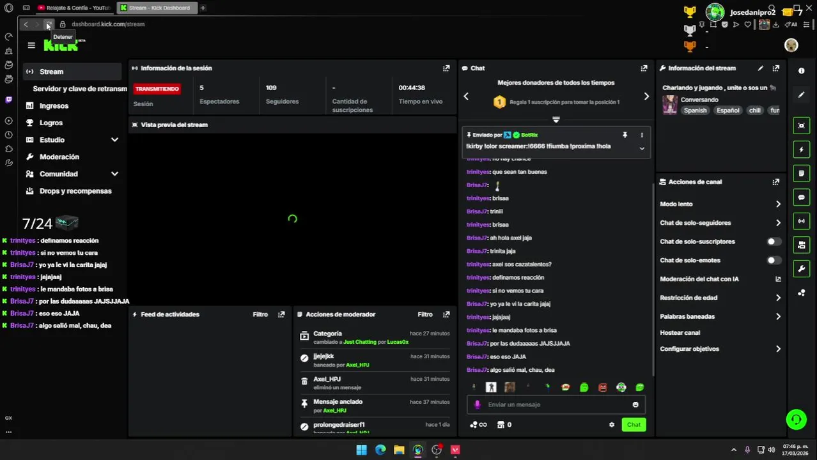Open the lightning bolt quick actions icon
This screenshot has width=817, height=460.
[801, 149]
